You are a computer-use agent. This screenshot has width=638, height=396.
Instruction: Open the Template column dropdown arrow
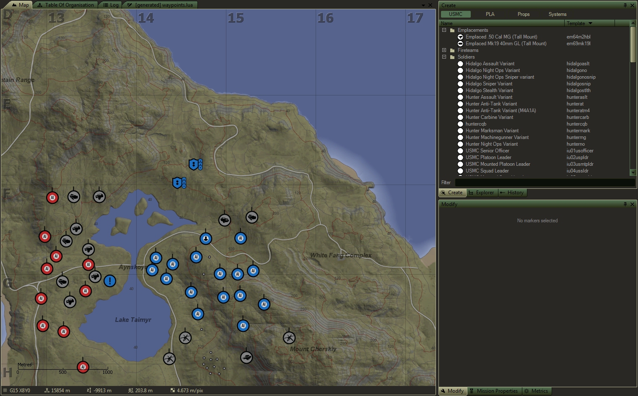[590, 23]
